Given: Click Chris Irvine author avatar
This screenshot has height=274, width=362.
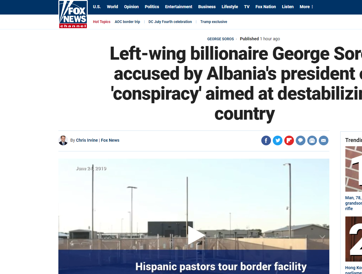Looking at the screenshot, I should coord(63,140).
